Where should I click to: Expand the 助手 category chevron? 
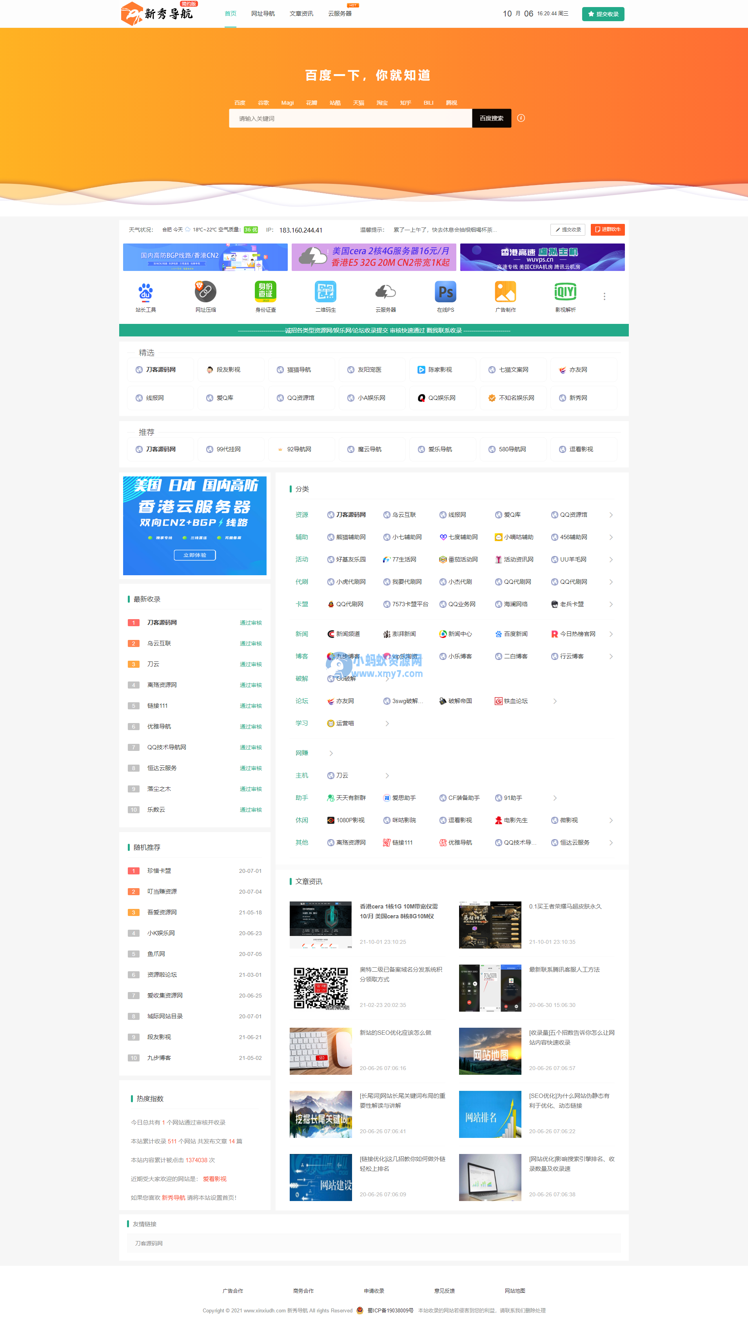click(555, 797)
